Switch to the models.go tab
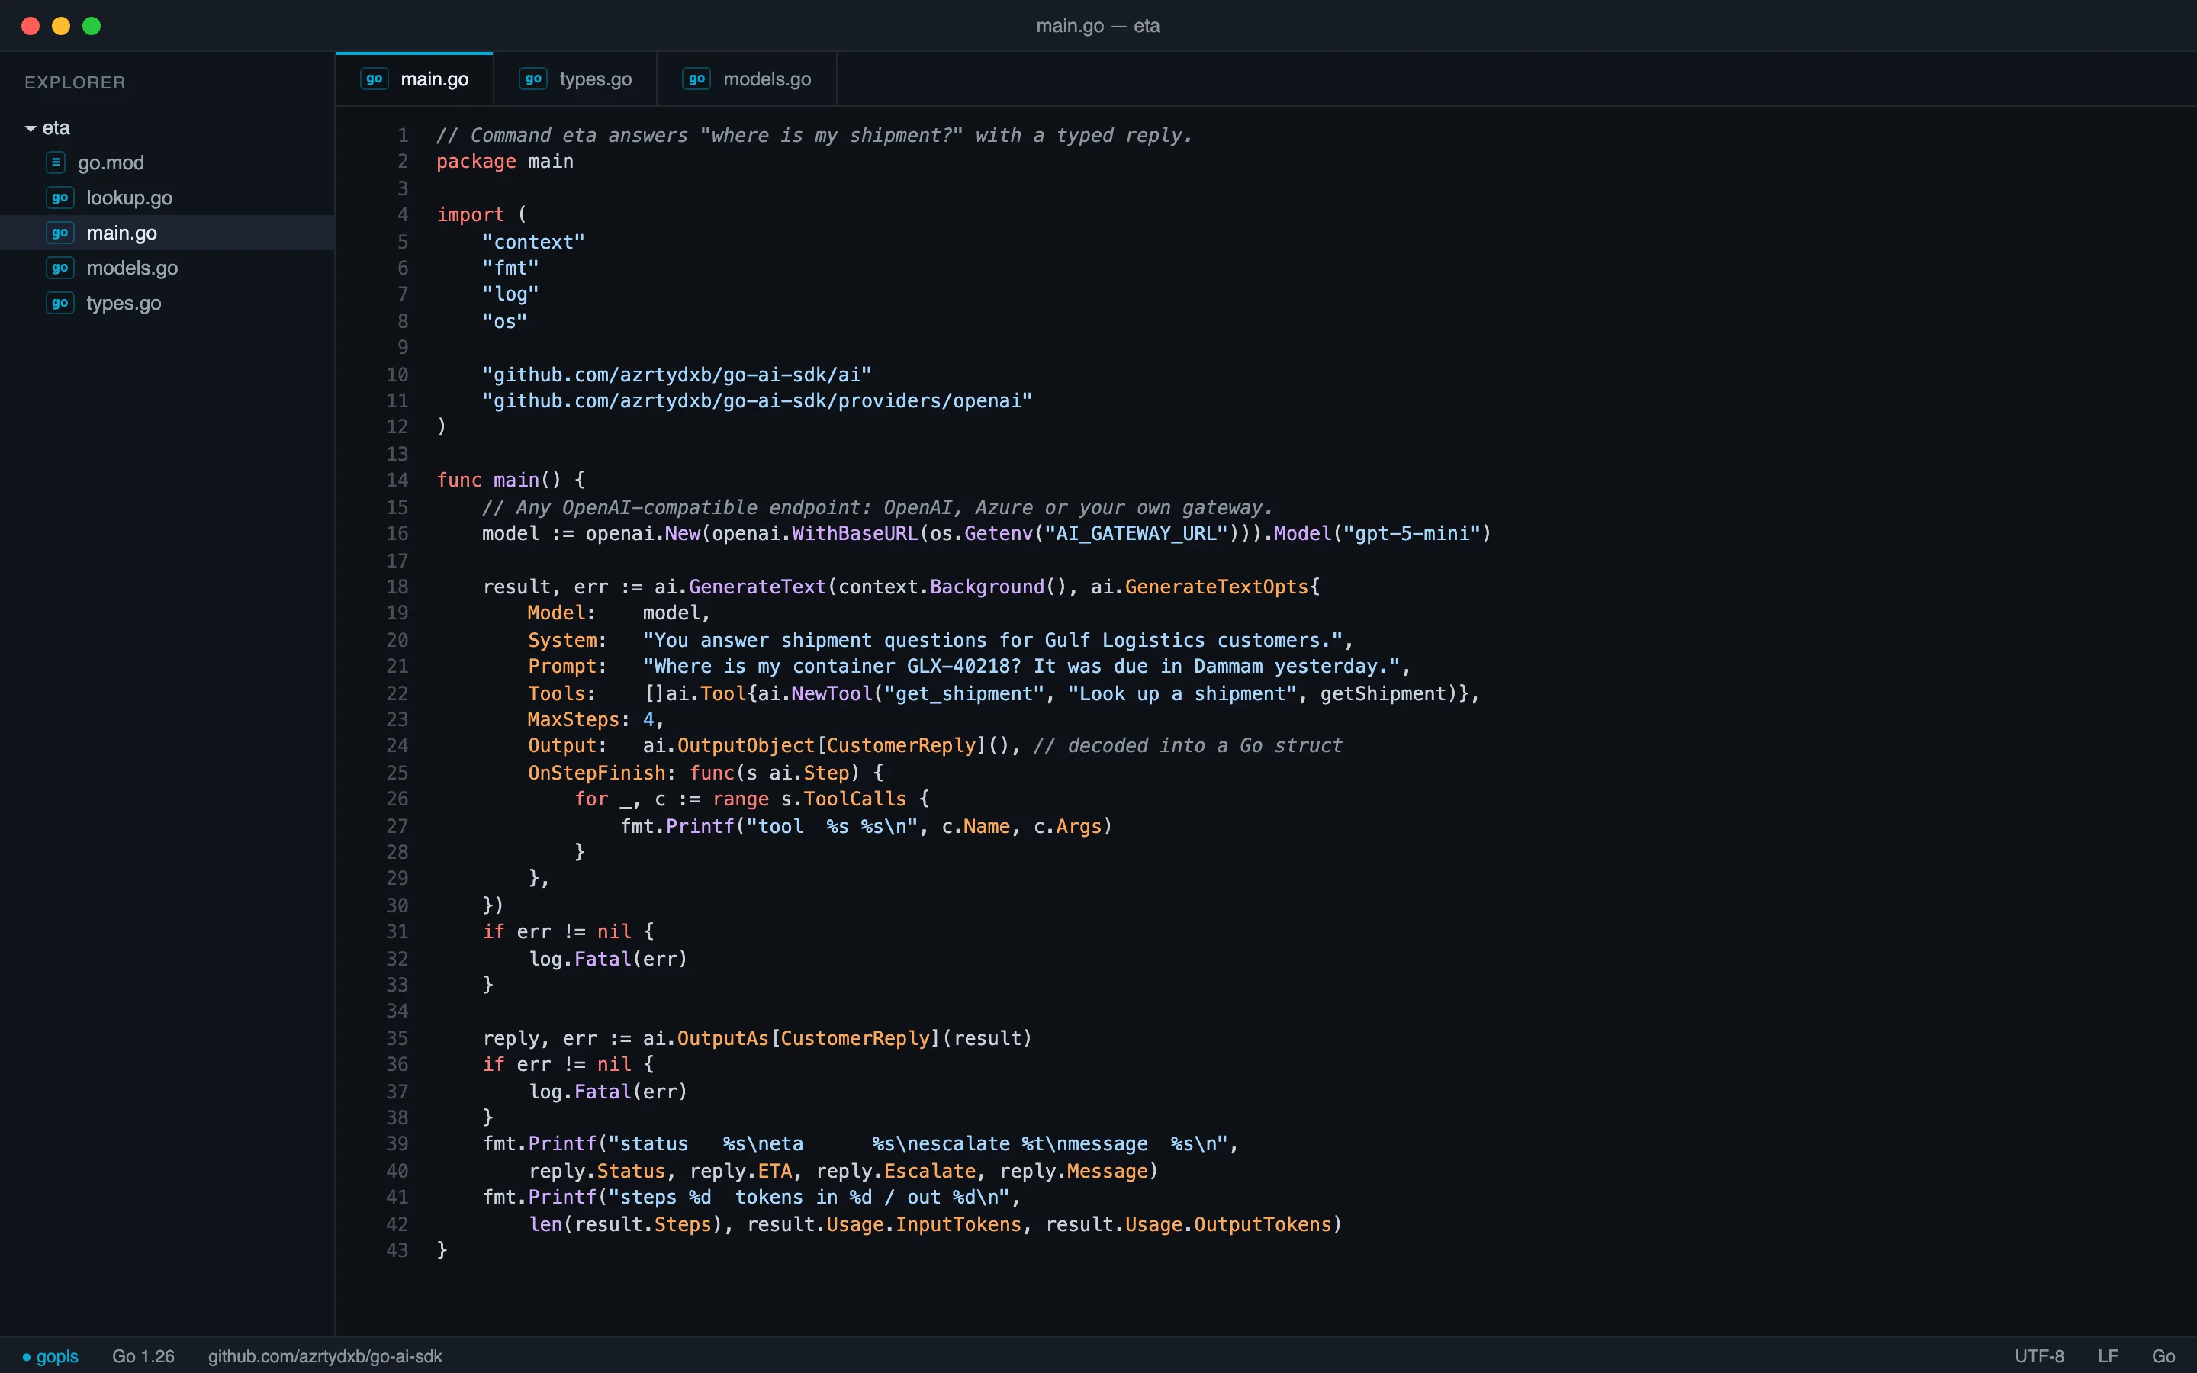Viewport: 2197px width, 1373px height. (746, 79)
